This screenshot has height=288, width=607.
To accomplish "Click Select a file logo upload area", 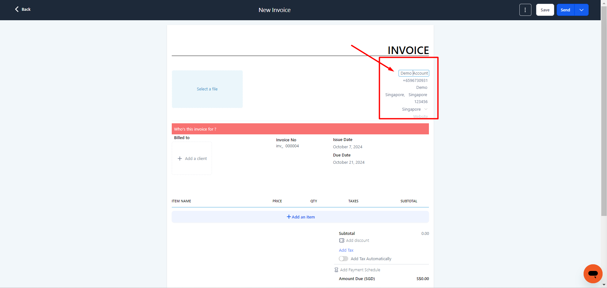I will [207, 89].
